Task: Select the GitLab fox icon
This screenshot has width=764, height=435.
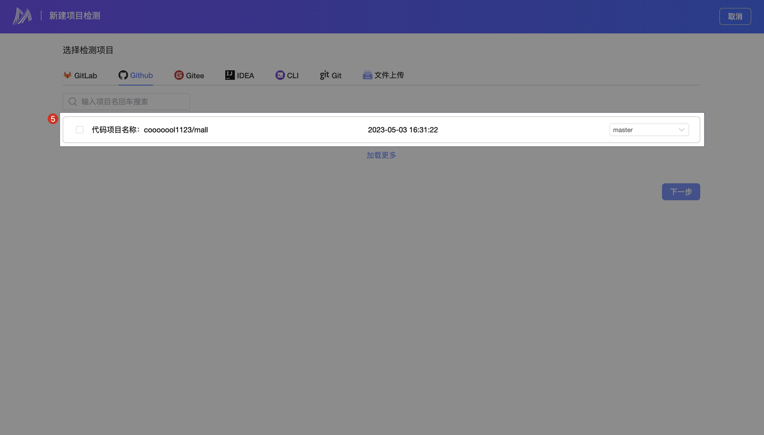Action: [67, 75]
